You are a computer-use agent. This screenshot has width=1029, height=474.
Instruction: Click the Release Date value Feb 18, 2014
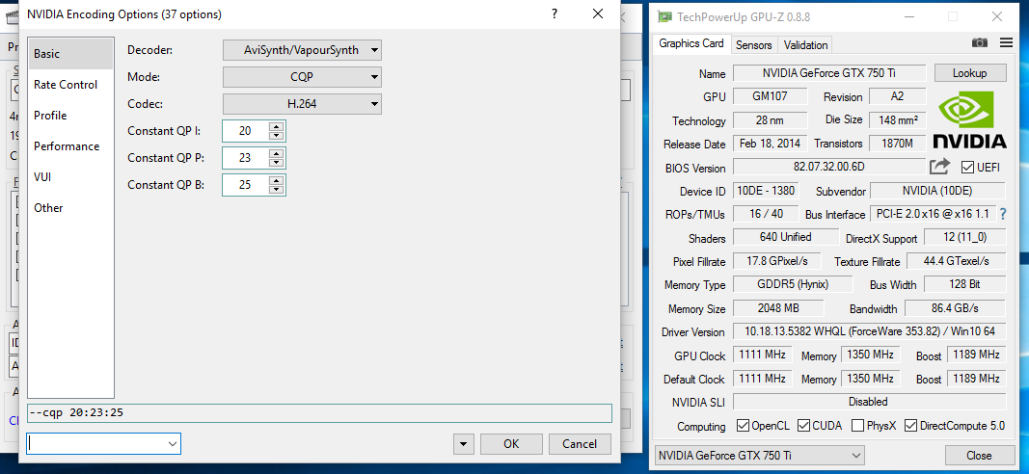pos(770,143)
